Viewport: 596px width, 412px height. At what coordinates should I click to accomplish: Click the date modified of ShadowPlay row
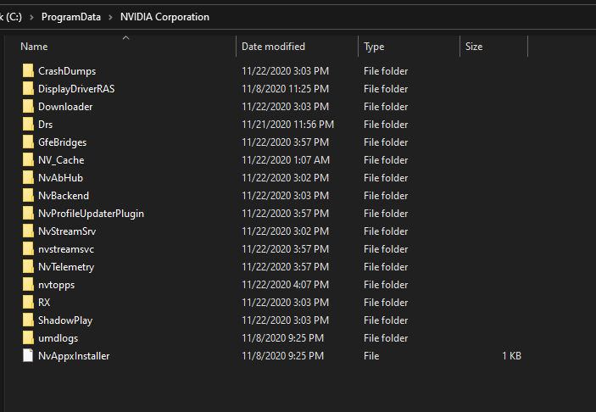[x=286, y=320]
